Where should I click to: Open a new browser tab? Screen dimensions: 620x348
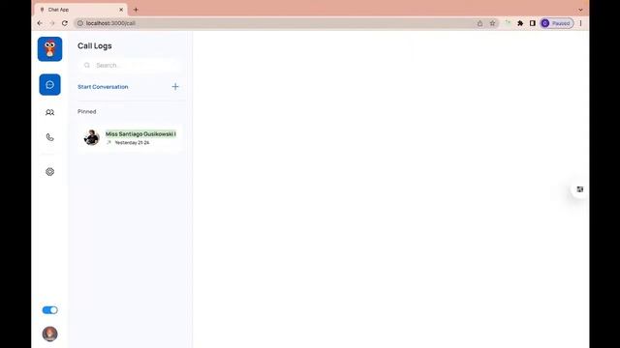(x=136, y=10)
